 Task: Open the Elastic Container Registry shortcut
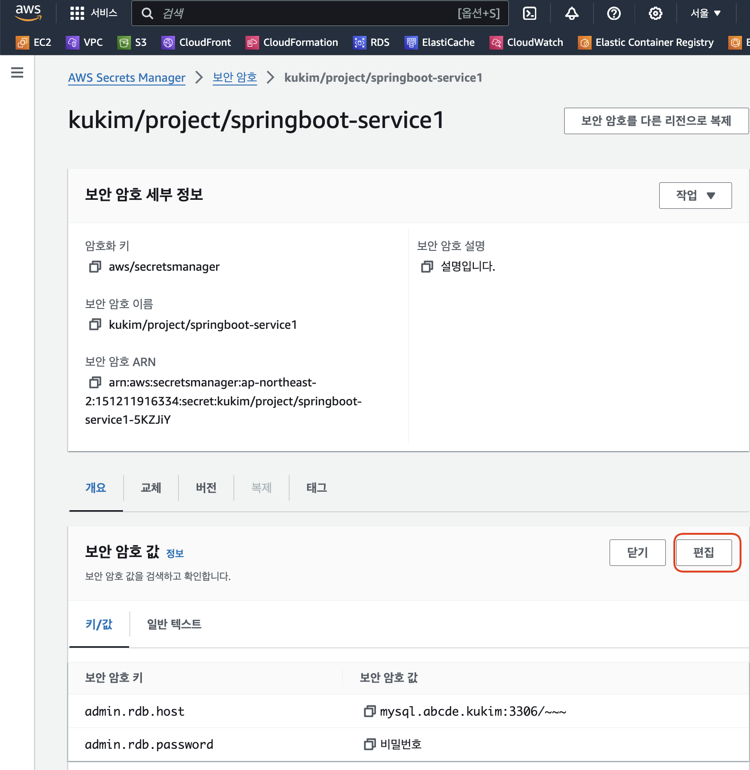[x=646, y=43]
